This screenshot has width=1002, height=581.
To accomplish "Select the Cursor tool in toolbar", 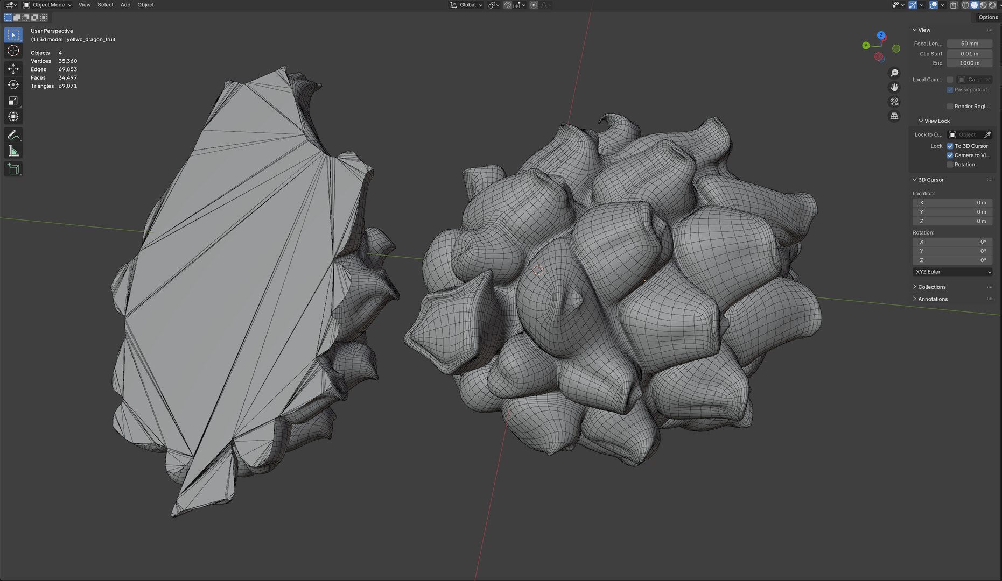I will click(x=13, y=51).
